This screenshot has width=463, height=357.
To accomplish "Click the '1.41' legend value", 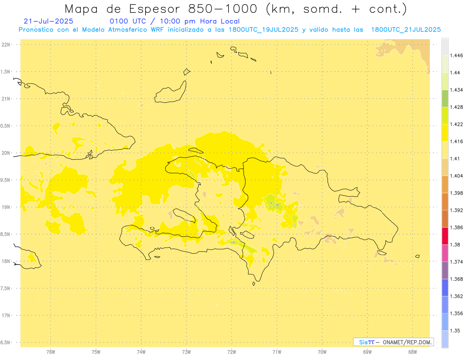I will [455, 159].
